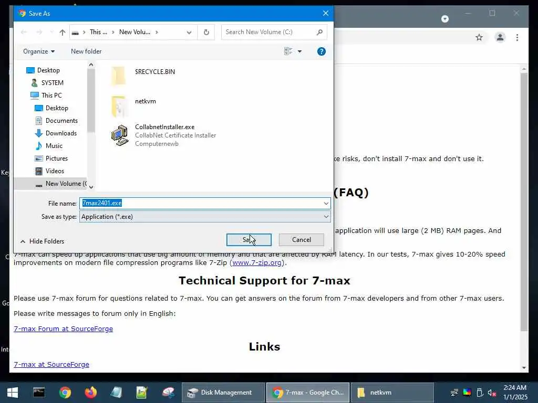Open Windows Start menu
The image size is (538, 403).
13,393
